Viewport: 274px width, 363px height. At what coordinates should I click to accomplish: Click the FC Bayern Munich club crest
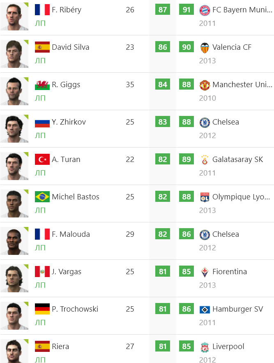205,10
